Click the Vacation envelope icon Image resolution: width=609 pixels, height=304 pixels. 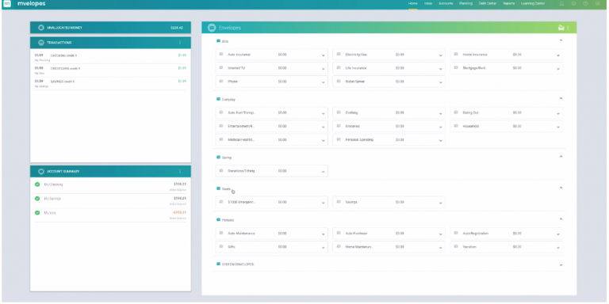pyautogui.click(x=456, y=247)
